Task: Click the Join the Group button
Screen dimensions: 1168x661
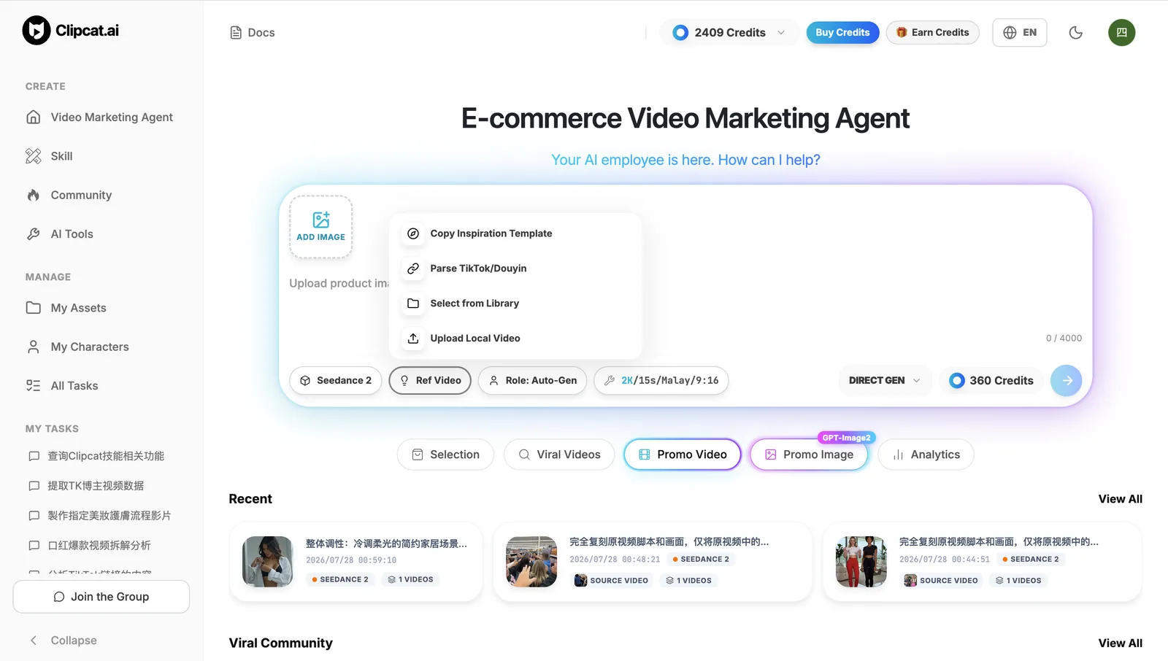Action: (x=101, y=597)
